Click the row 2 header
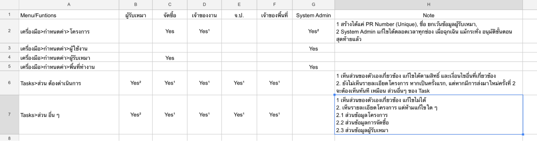This screenshot has width=537, height=141. tap(9, 31)
